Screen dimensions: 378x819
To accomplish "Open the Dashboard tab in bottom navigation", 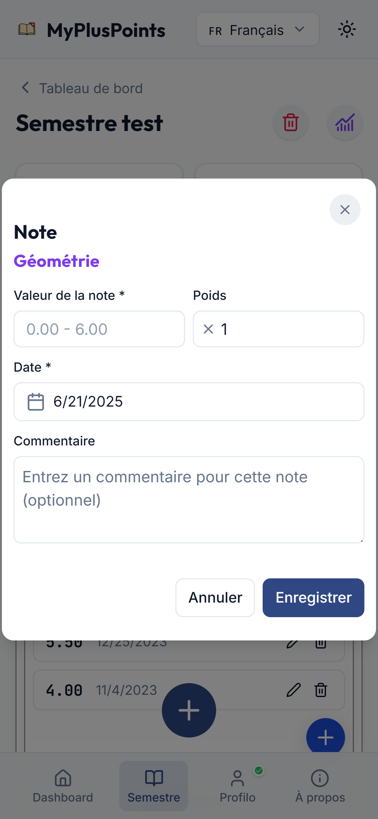I will click(x=63, y=786).
